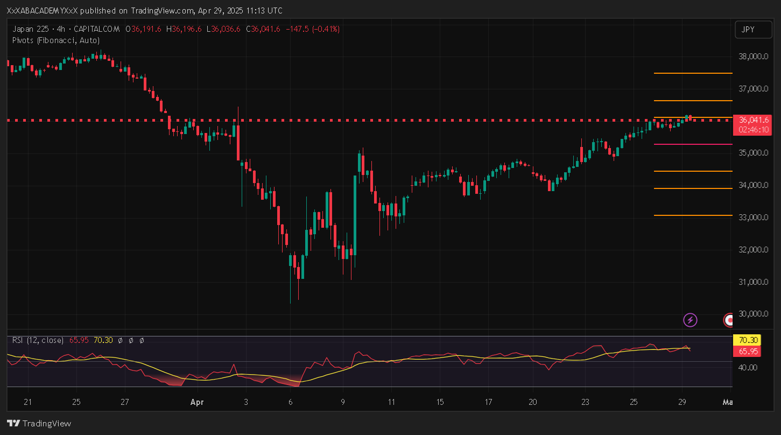
Task: Click the Apr label on the date axis
Action: pos(196,402)
